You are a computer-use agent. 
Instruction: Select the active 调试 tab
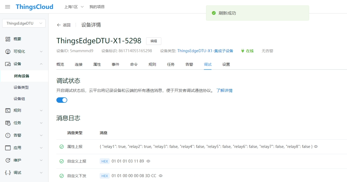click(208, 64)
